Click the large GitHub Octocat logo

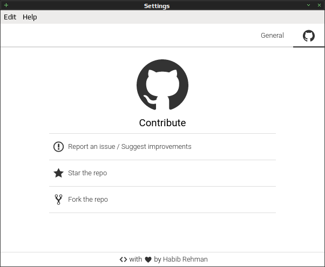(162, 85)
